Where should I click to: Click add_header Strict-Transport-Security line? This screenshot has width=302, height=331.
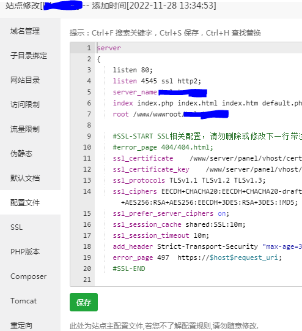point(207,246)
